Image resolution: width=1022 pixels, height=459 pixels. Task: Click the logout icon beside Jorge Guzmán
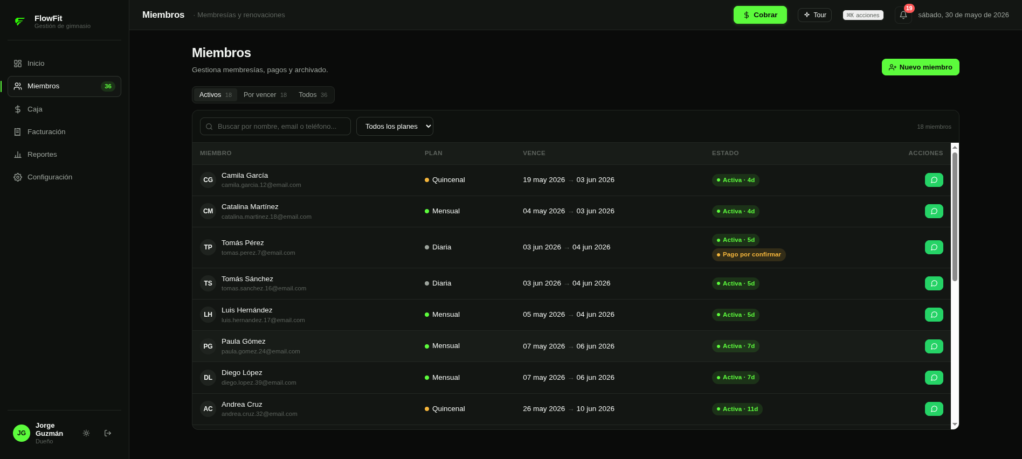pyautogui.click(x=108, y=433)
